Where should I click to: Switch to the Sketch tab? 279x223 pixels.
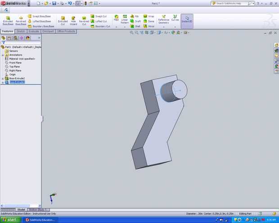21,31
